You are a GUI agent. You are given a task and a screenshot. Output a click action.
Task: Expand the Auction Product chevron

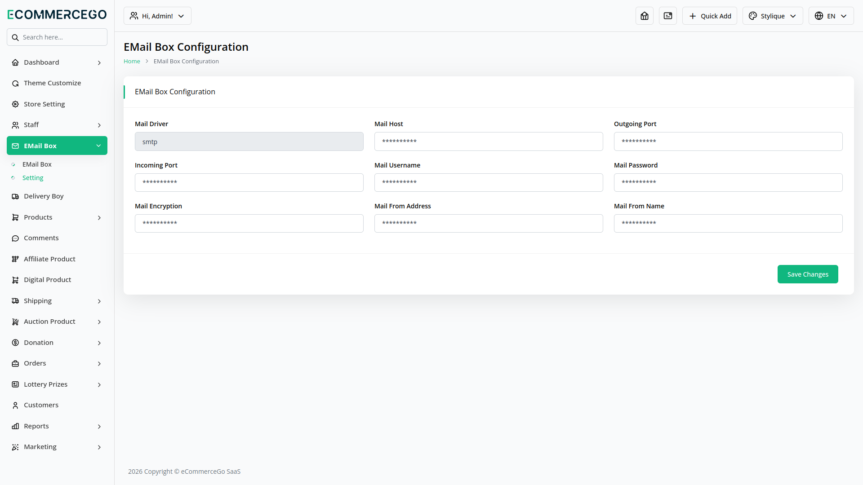[99, 322]
